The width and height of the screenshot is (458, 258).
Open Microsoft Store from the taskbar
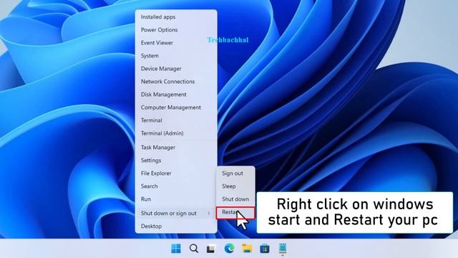265,249
